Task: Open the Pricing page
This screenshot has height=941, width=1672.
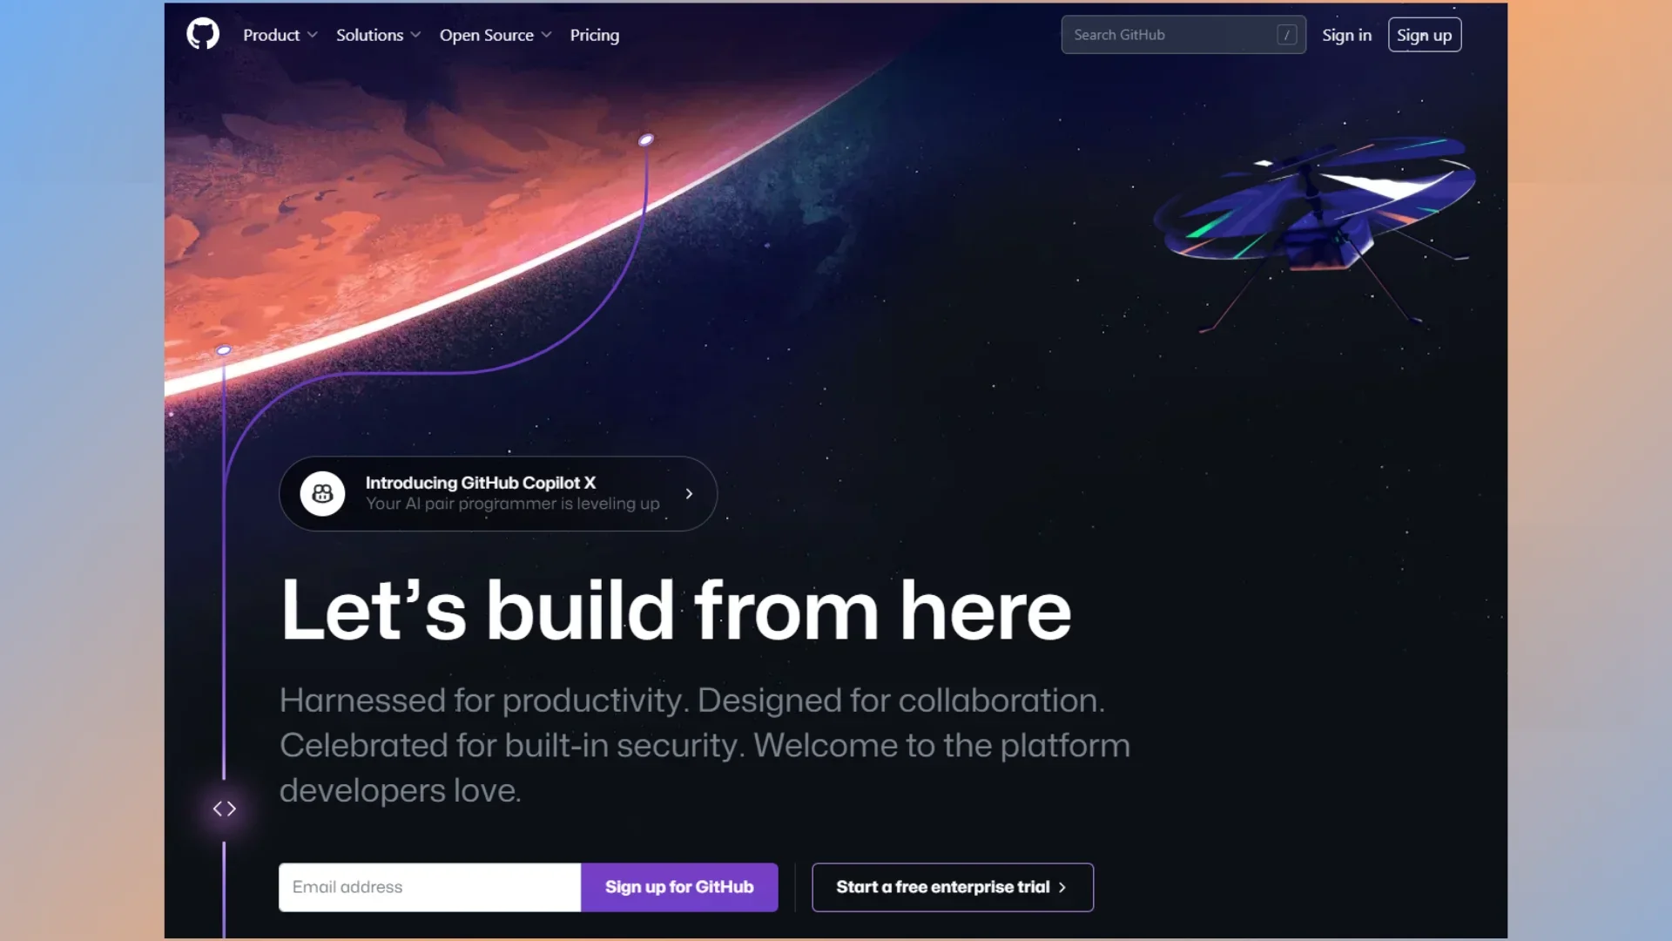Action: coord(595,35)
